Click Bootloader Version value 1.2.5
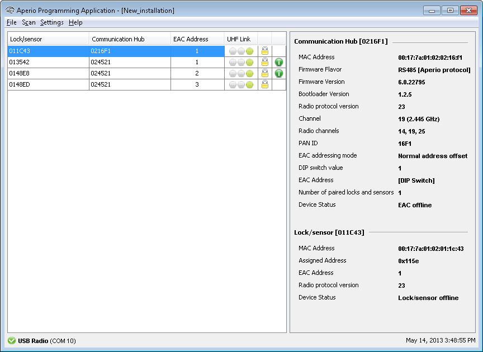The image size is (483, 352). [x=405, y=94]
